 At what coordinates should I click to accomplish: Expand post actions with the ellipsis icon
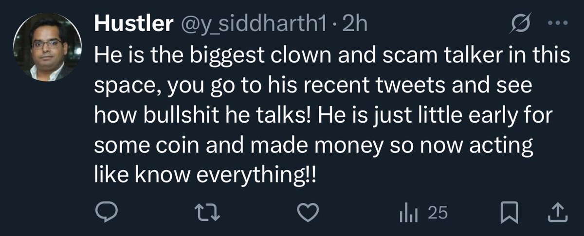click(x=557, y=24)
